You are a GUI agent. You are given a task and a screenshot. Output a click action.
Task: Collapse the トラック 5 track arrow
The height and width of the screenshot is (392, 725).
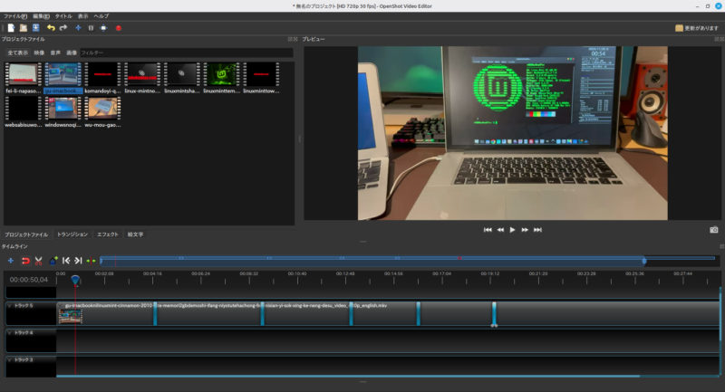[x=10, y=306]
